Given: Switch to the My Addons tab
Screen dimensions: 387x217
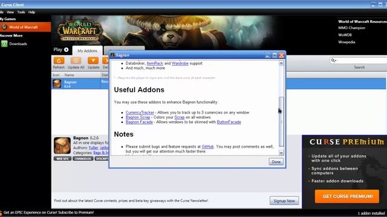Looking at the screenshot, I should [x=87, y=51].
